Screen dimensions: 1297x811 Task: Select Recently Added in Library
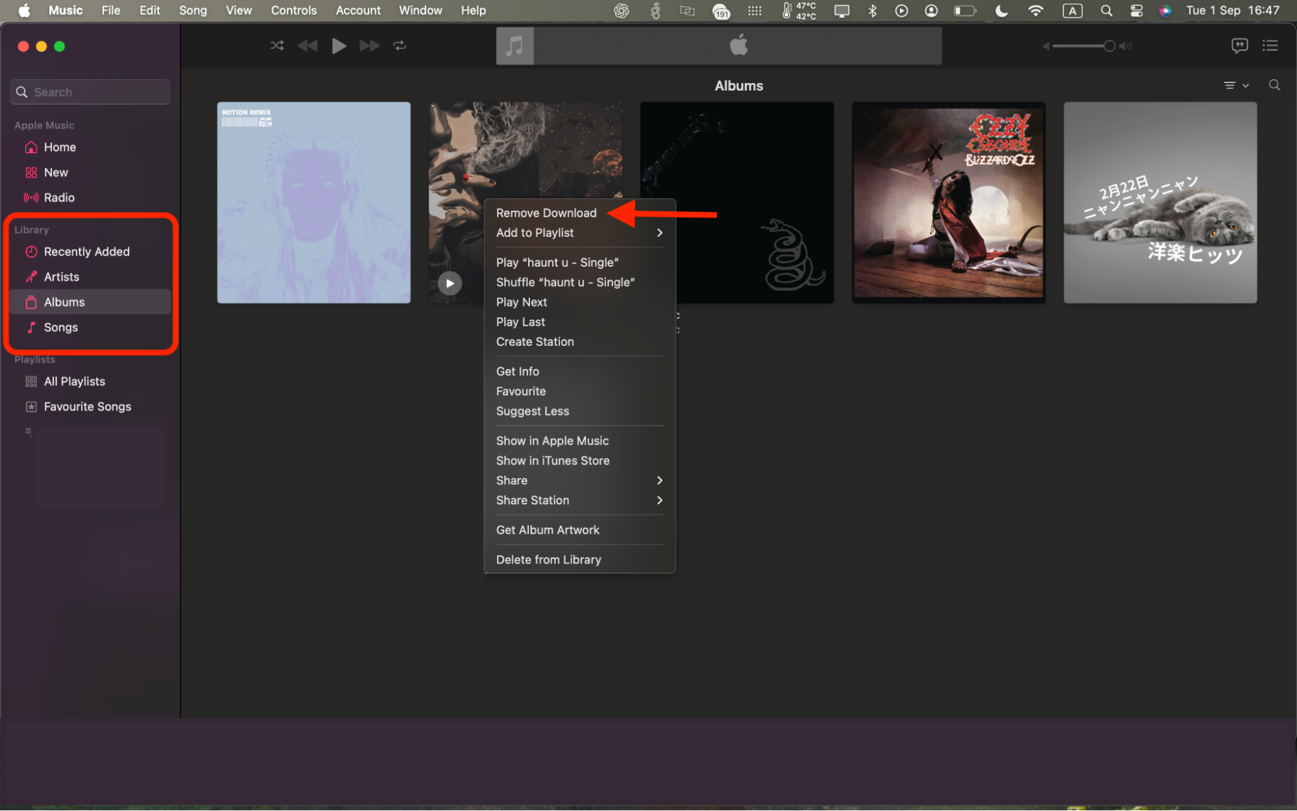90,252
